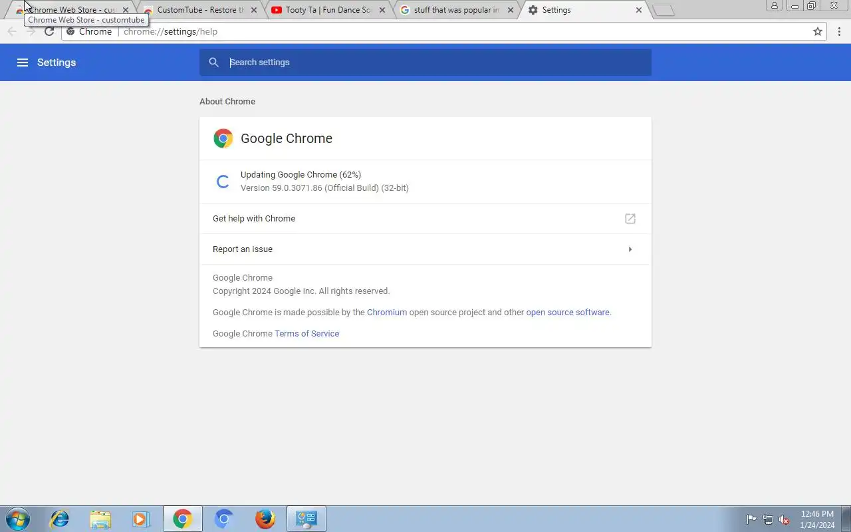Click the network tray icon

pyautogui.click(x=768, y=519)
